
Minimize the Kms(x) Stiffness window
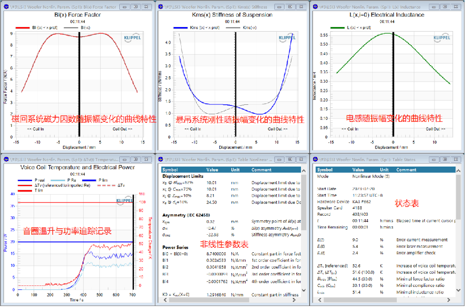click(279, 7)
